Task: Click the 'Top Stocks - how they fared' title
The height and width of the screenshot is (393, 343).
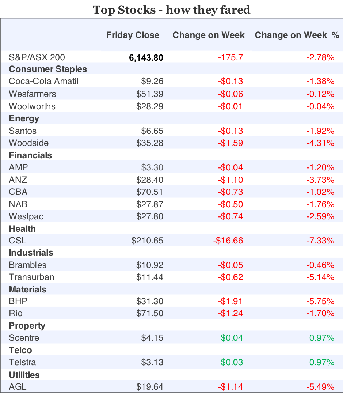Action: pyautogui.click(x=171, y=10)
